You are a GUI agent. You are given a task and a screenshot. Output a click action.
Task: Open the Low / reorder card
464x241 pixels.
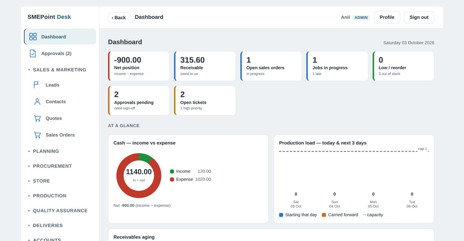click(x=403, y=66)
